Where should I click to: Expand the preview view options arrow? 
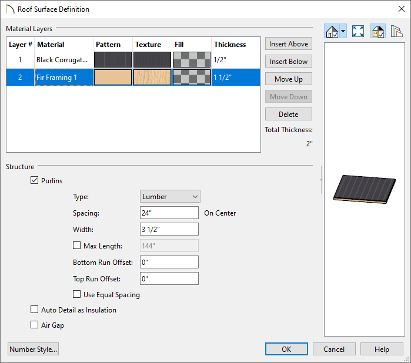tap(343, 32)
